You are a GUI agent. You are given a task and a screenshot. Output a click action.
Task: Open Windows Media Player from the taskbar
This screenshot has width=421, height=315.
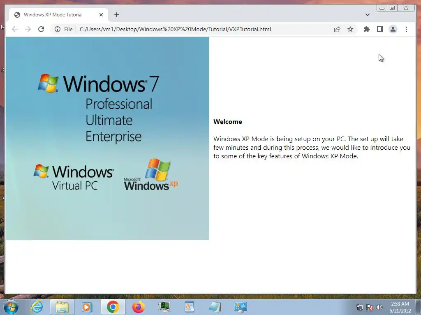coord(87,307)
